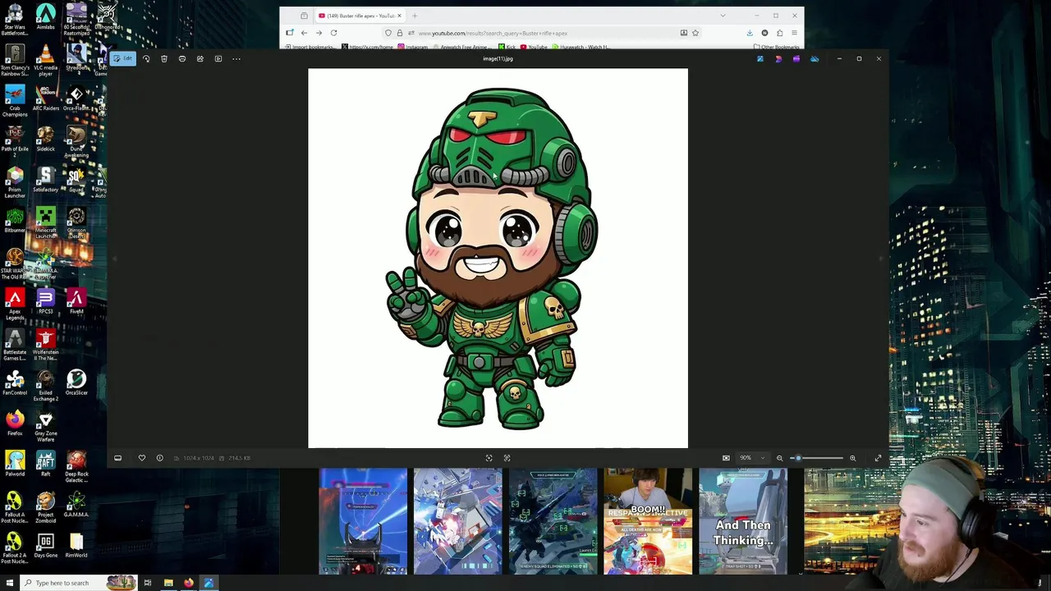This screenshot has width=1051, height=591.
Task: Click the image dimensions 1024 x 1024
Action: 198,458
